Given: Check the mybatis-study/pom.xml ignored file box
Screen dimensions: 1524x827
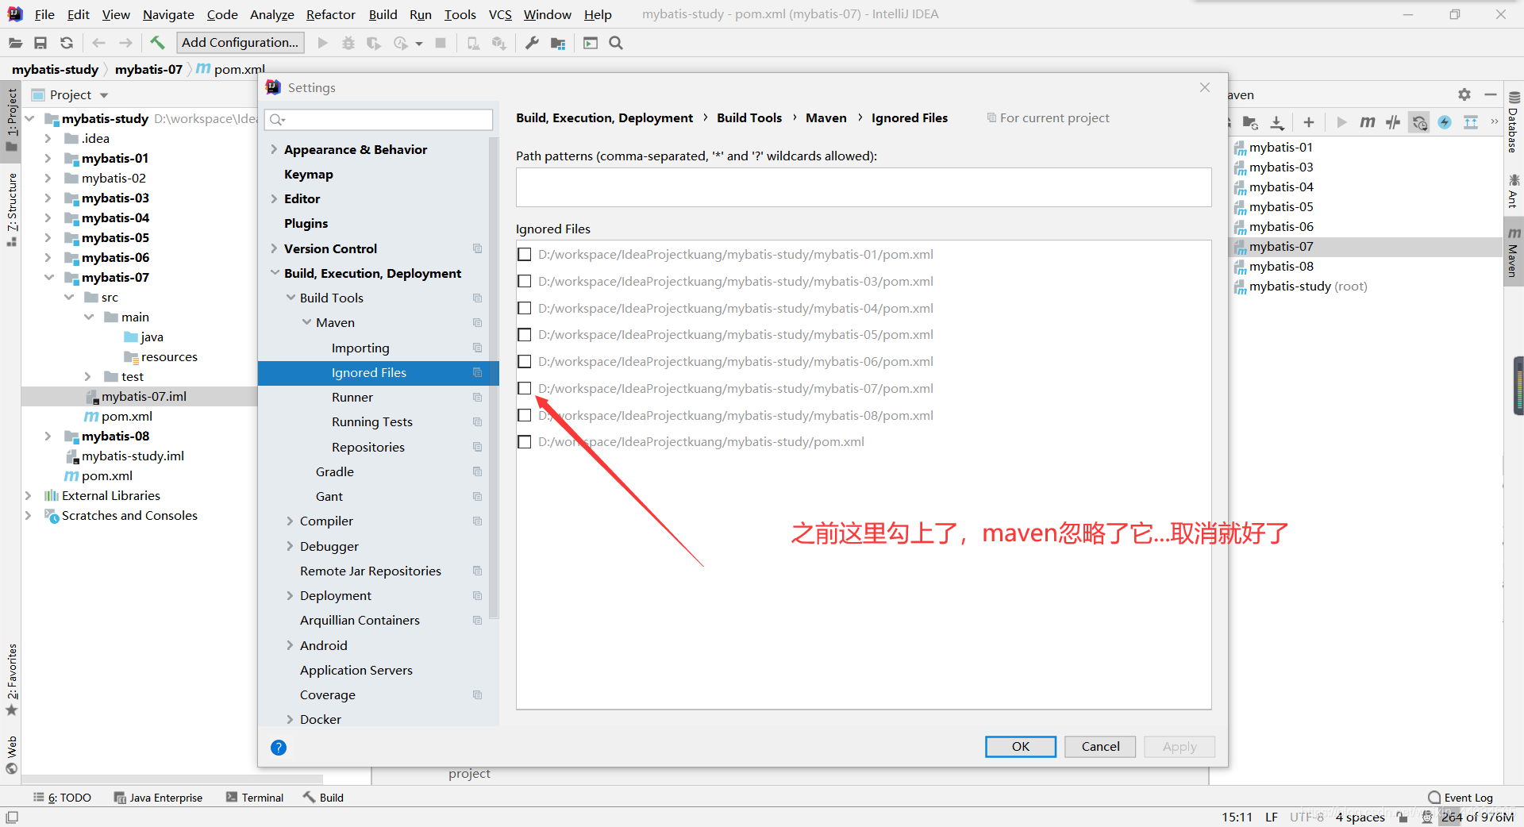Looking at the screenshot, I should [x=524, y=441].
